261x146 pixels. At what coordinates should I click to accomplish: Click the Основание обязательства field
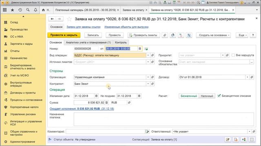(x=214, y=62)
